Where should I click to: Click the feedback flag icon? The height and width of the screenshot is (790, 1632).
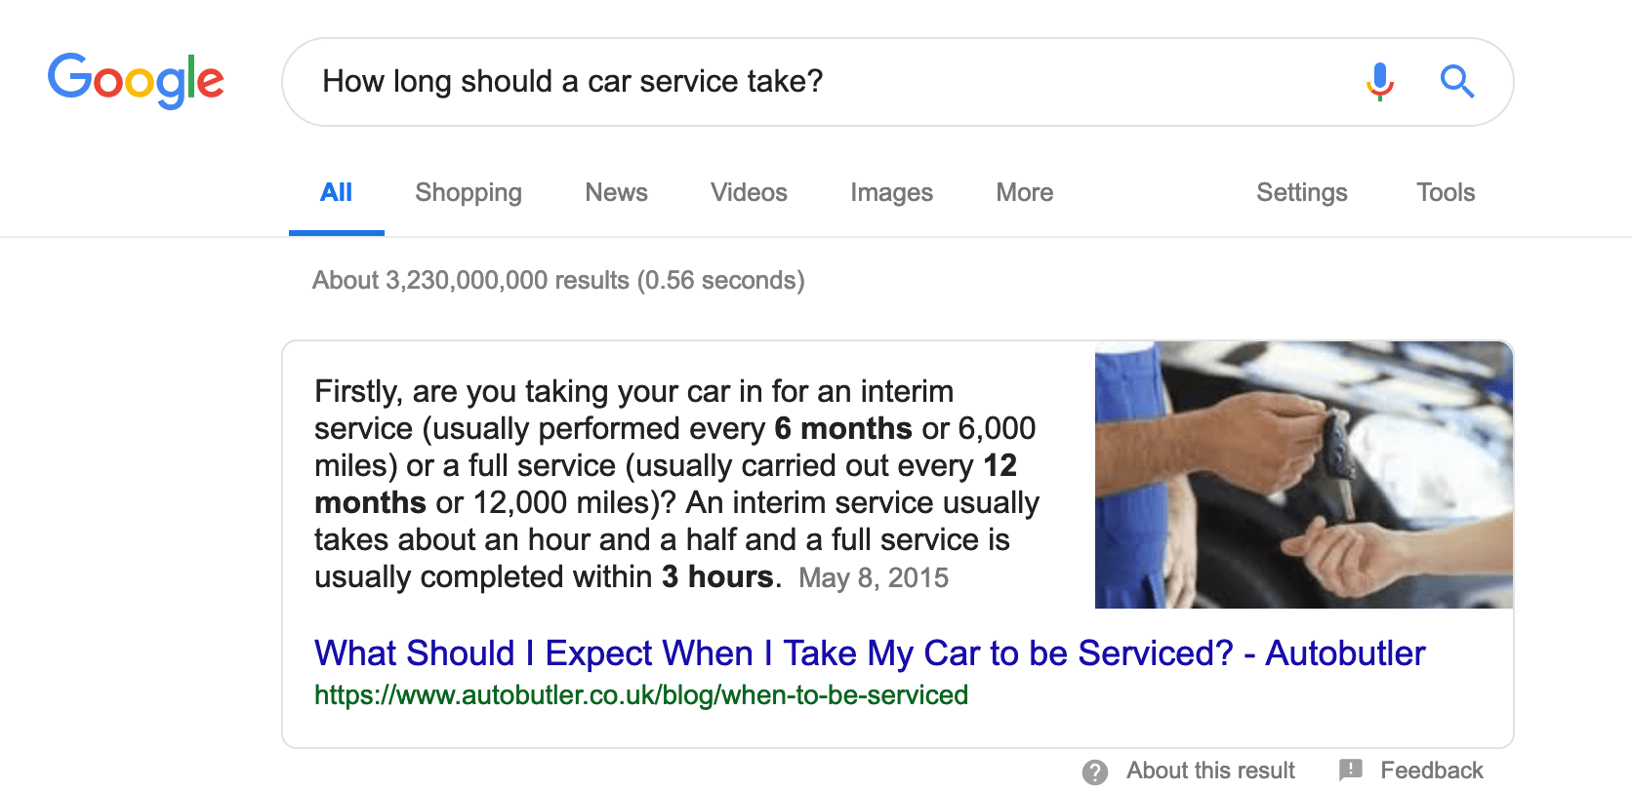click(x=1351, y=770)
